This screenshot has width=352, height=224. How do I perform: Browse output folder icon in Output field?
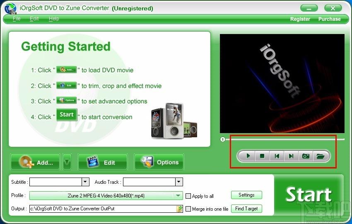pyautogui.click(x=179, y=209)
